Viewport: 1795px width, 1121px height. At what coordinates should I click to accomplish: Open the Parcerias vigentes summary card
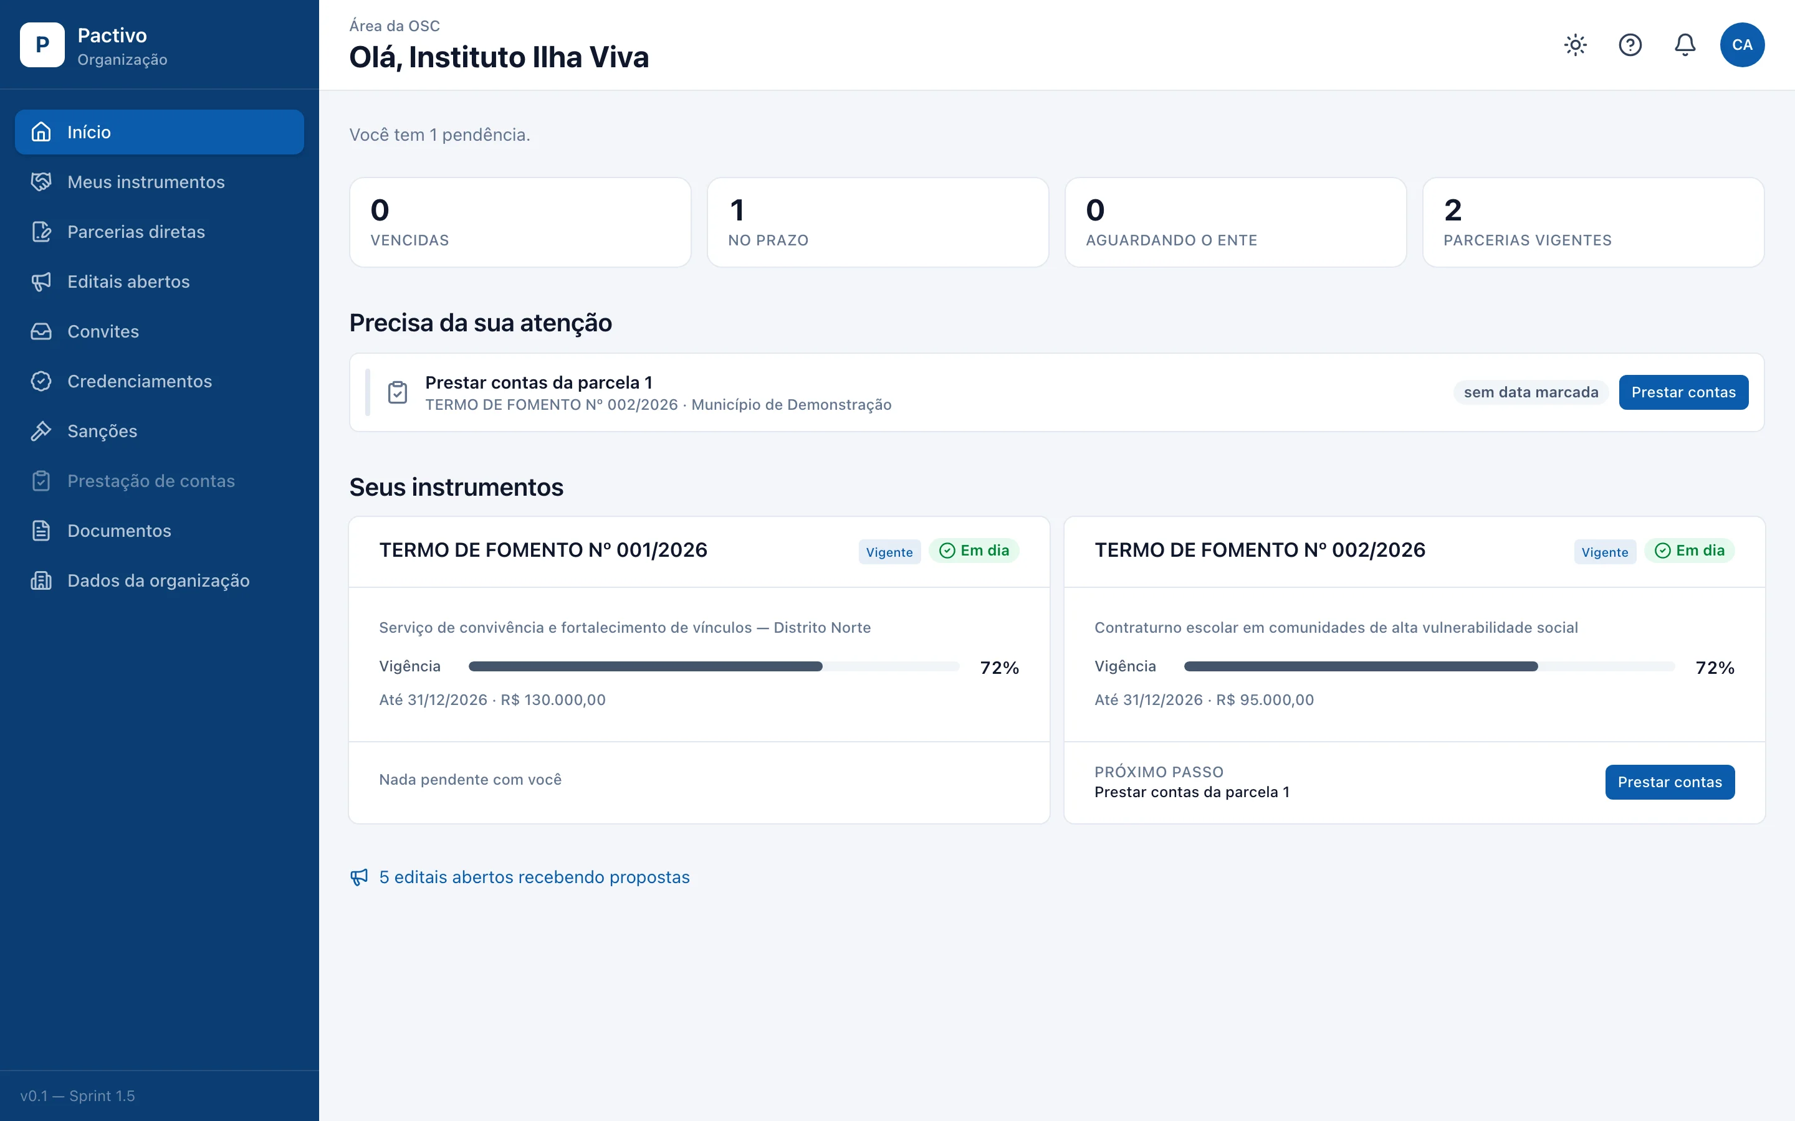click(1593, 222)
